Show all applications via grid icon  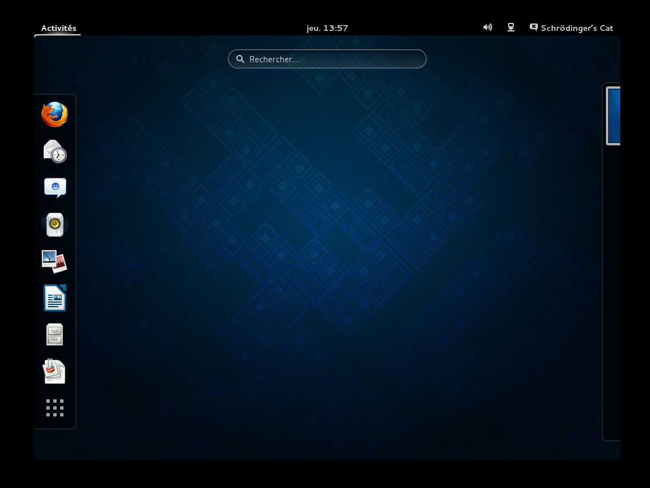(55, 408)
